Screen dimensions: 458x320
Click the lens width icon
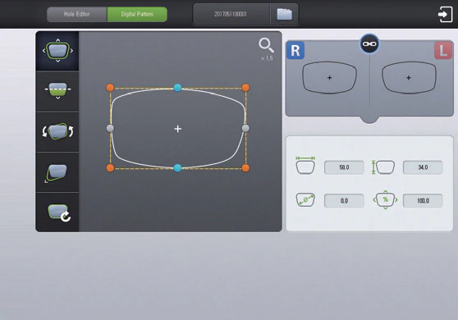(305, 165)
